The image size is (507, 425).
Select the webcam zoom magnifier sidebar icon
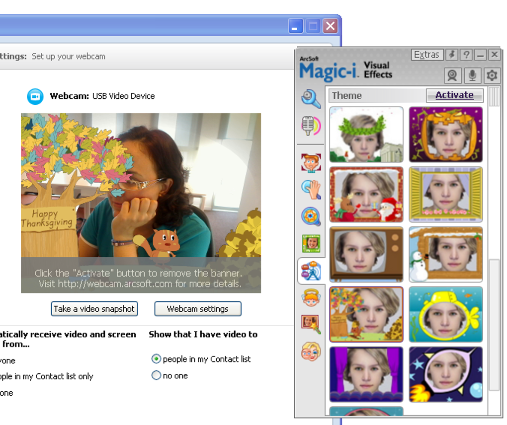coord(311,98)
